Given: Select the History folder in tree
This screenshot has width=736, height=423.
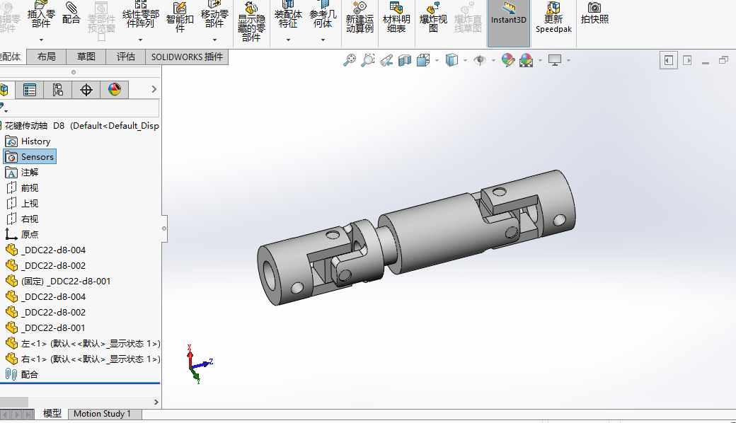Looking at the screenshot, I should click(28, 141).
